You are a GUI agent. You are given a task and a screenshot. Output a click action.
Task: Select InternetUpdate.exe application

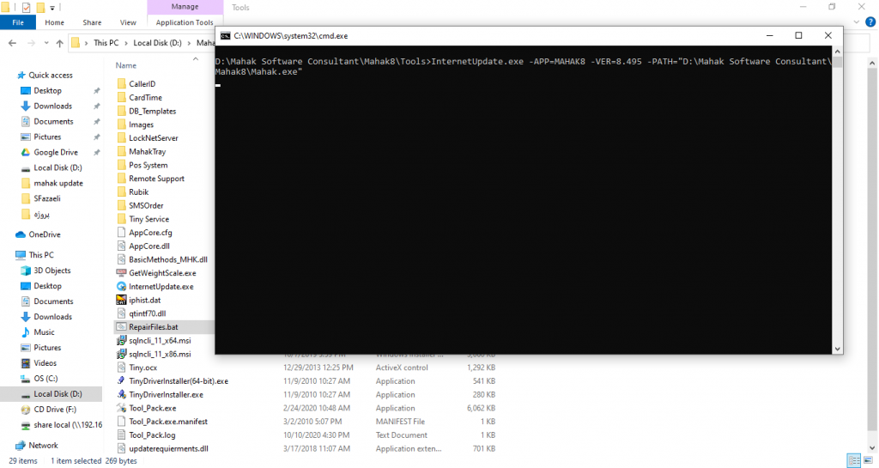(x=161, y=287)
